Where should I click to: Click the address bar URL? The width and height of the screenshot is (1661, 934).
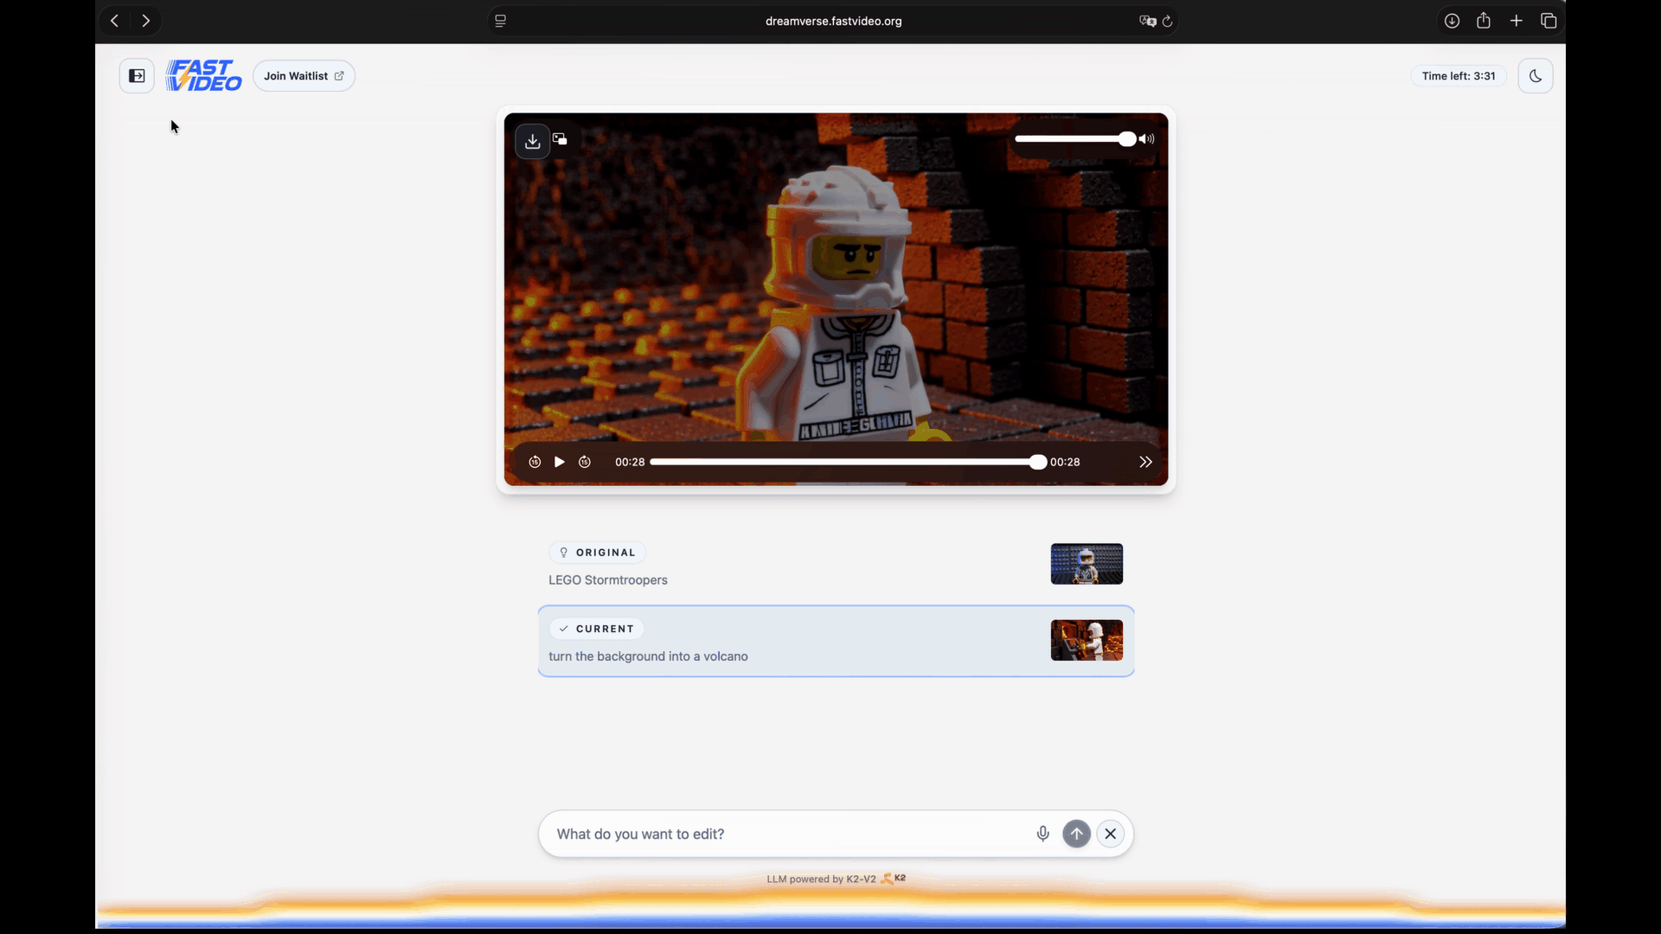pyautogui.click(x=834, y=21)
